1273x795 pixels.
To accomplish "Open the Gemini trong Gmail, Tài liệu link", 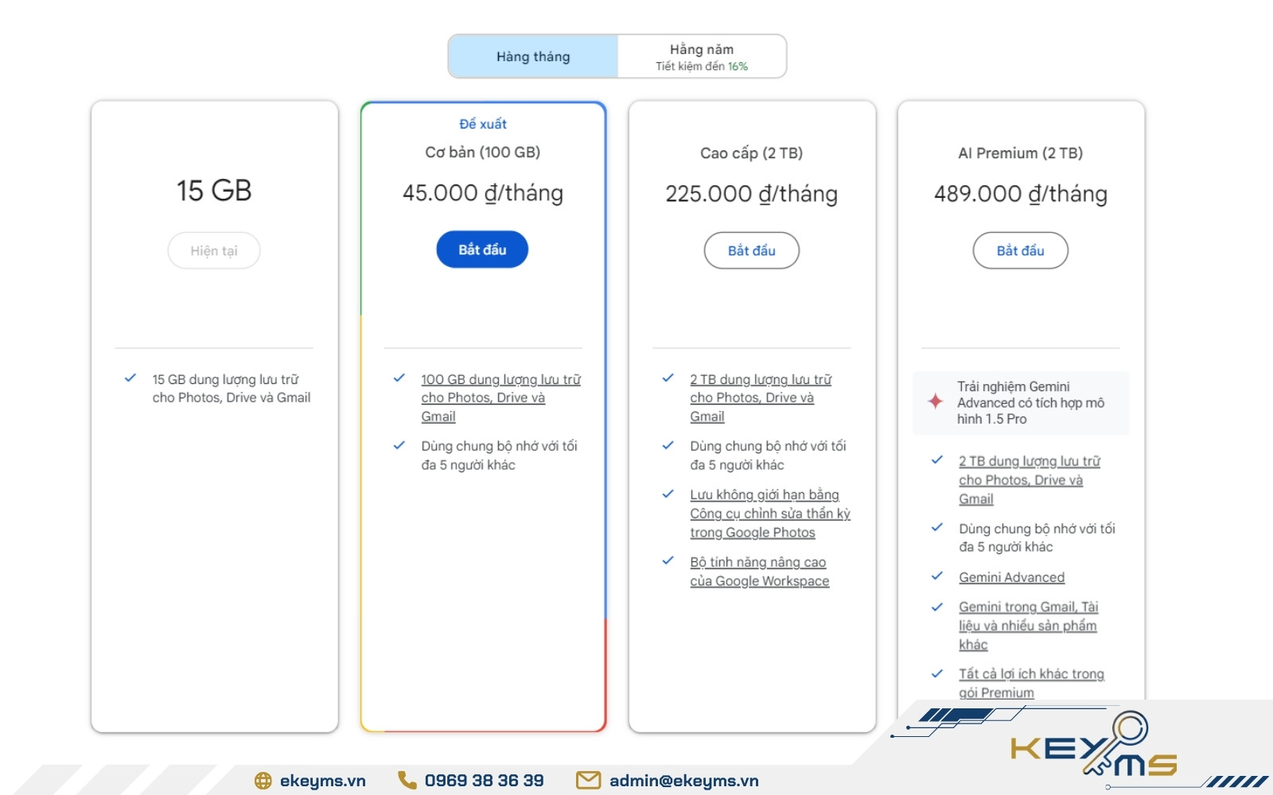I will 1028,626.
